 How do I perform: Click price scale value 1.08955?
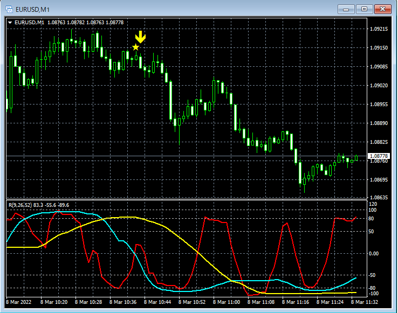379,105
